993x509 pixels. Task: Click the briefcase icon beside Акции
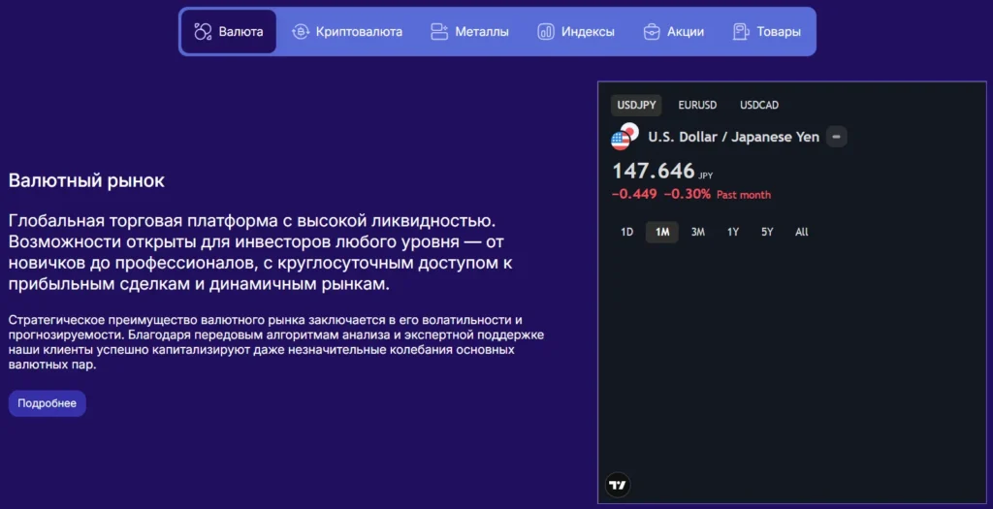pyautogui.click(x=652, y=32)
